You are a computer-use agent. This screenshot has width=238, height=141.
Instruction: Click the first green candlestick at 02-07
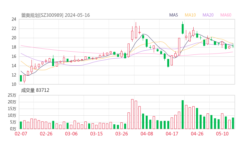(x=21, y=78)
